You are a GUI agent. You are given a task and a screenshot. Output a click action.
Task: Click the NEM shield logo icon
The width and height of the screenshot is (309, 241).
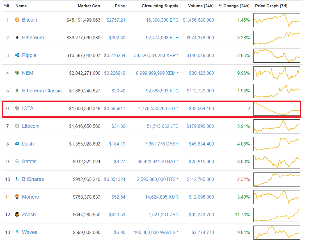coord(17,73)
